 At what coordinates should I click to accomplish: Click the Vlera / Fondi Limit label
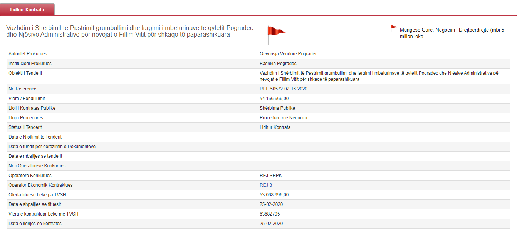point(27,99)
